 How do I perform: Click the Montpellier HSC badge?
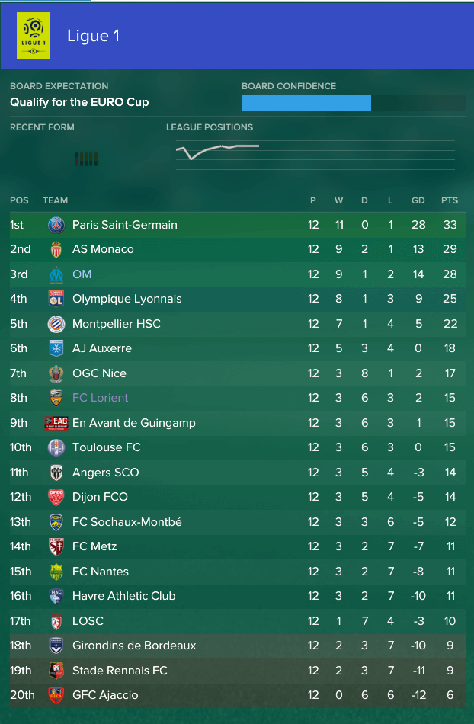[56, 324]
